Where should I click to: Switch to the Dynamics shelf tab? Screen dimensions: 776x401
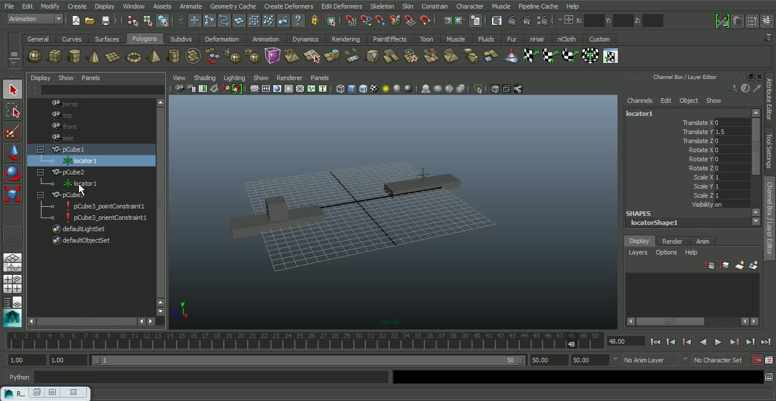[x=305, y=39]
